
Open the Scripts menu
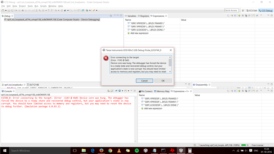43,6
